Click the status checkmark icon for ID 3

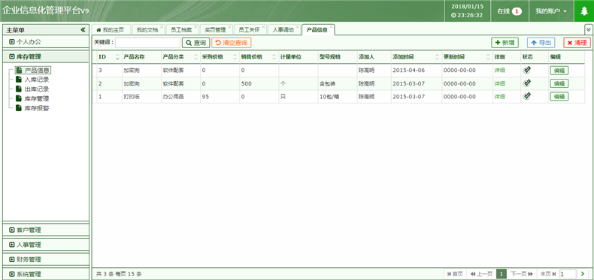(526, 70)
